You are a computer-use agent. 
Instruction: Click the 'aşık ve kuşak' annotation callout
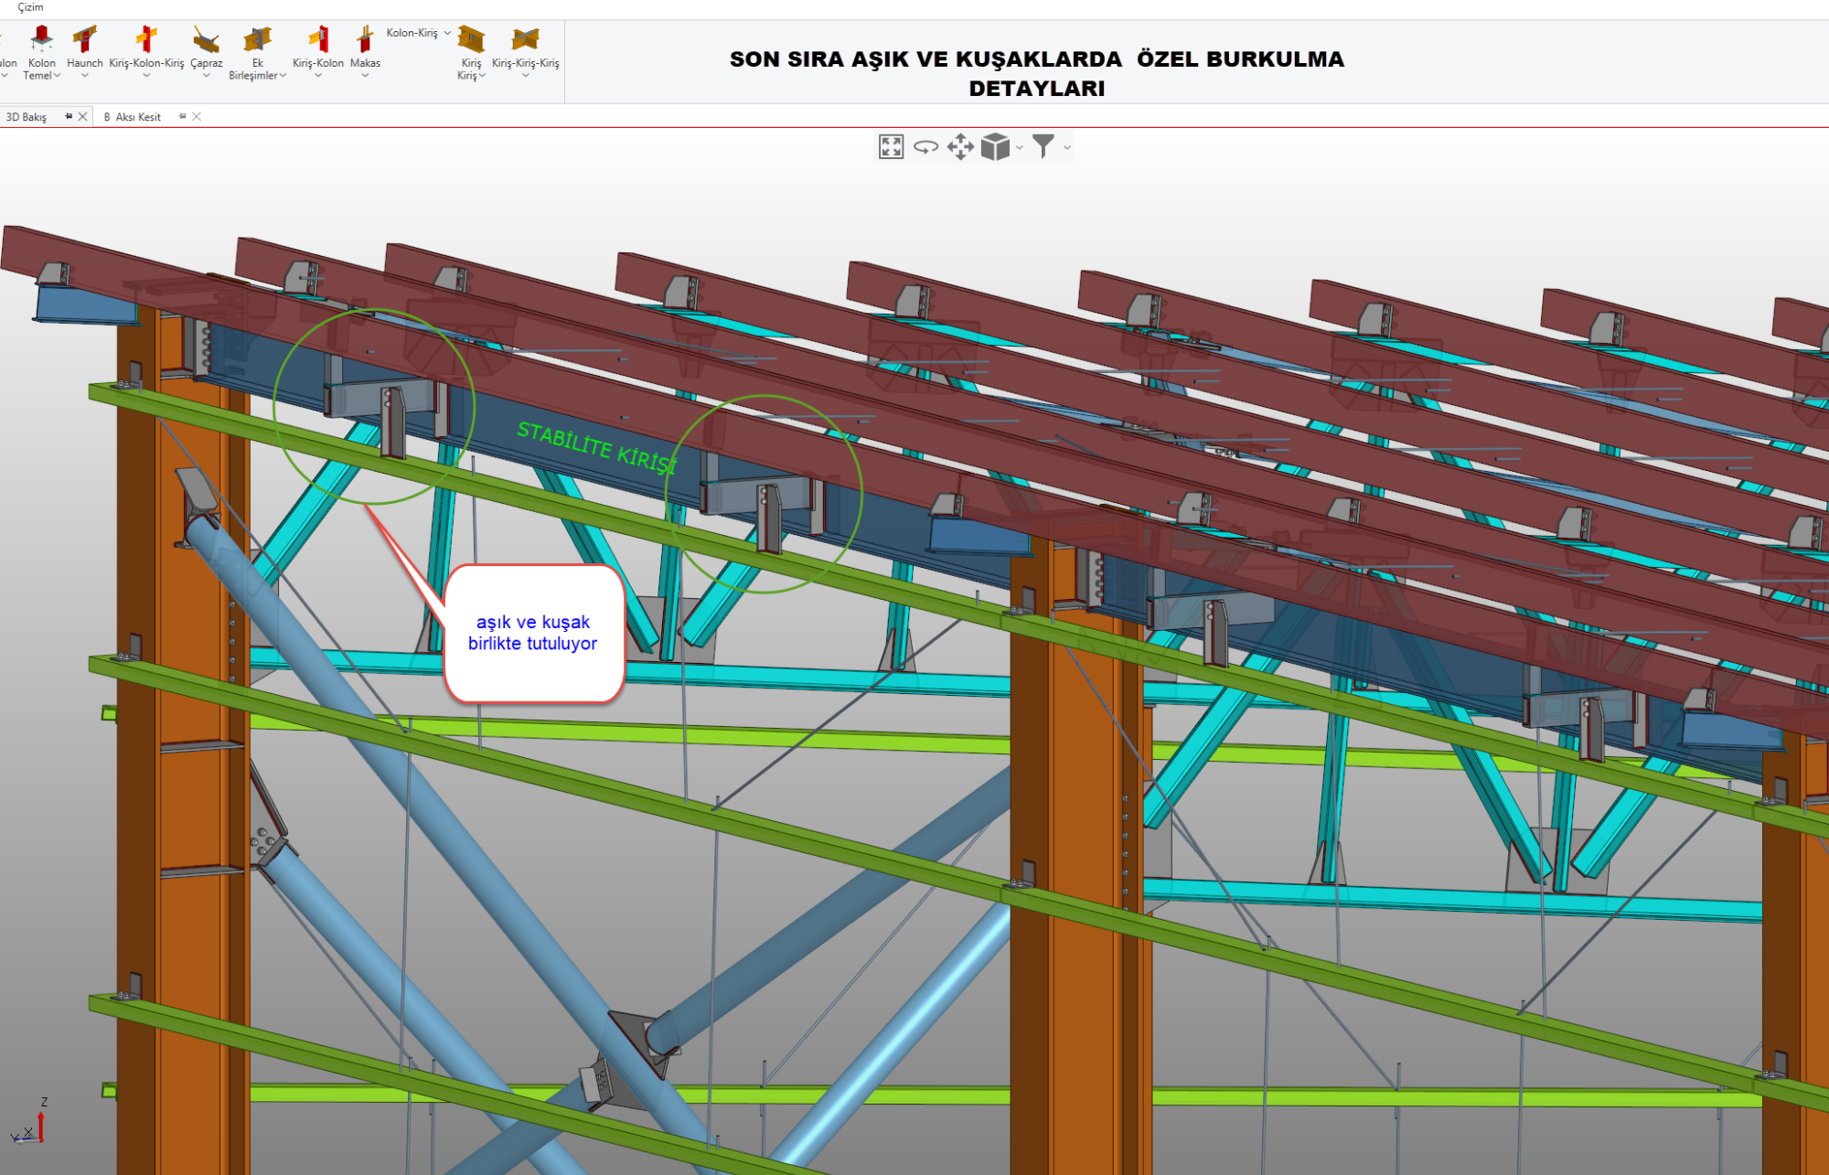tap(533, 633)
